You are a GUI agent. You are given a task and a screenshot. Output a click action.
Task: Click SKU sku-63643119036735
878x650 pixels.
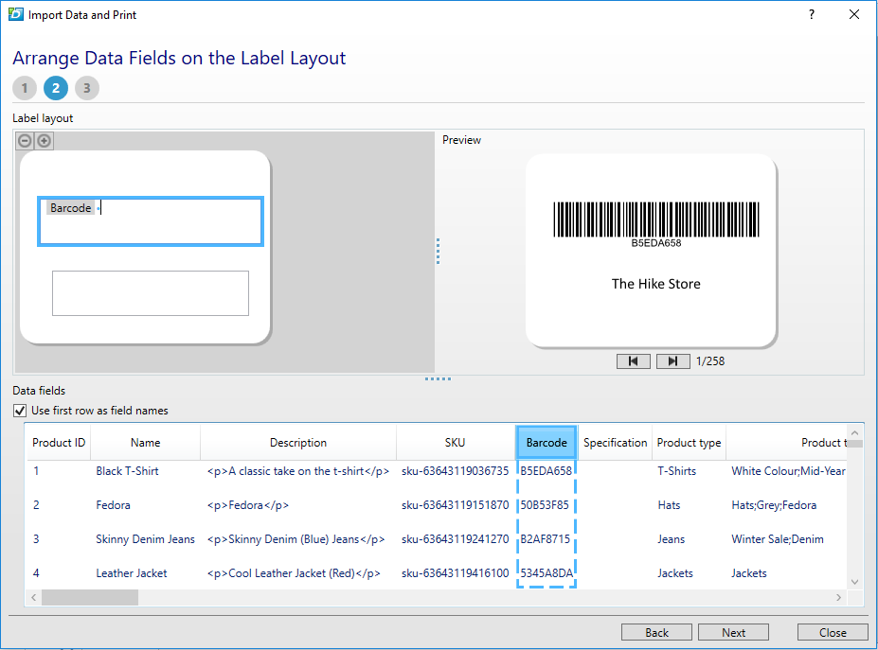[456, 471]
